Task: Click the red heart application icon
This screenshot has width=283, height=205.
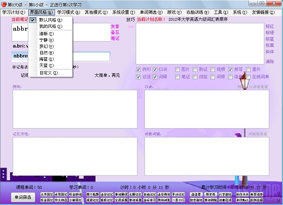Action: [x=4, y=4]
